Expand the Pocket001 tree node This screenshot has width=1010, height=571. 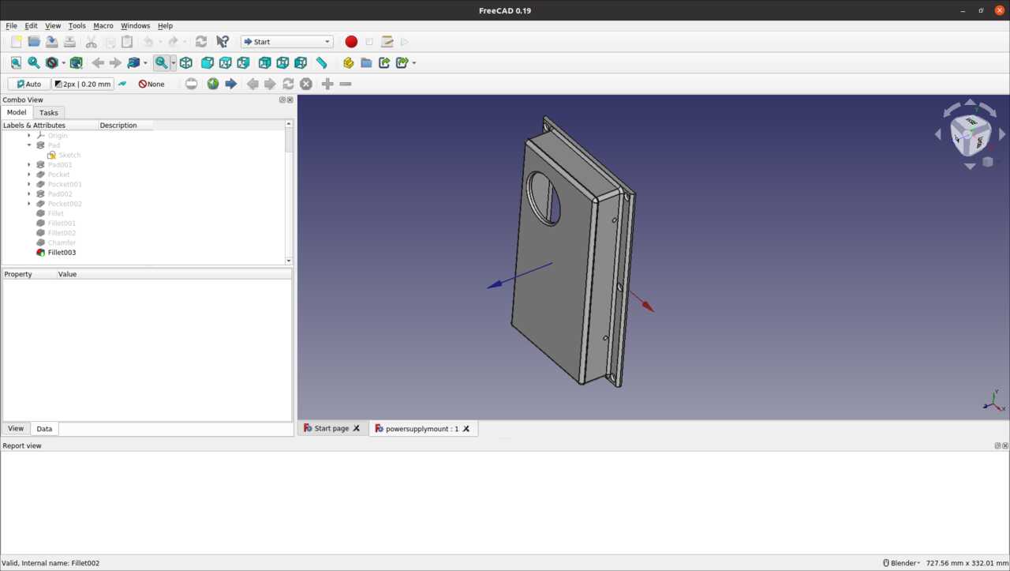pos(30,184)
